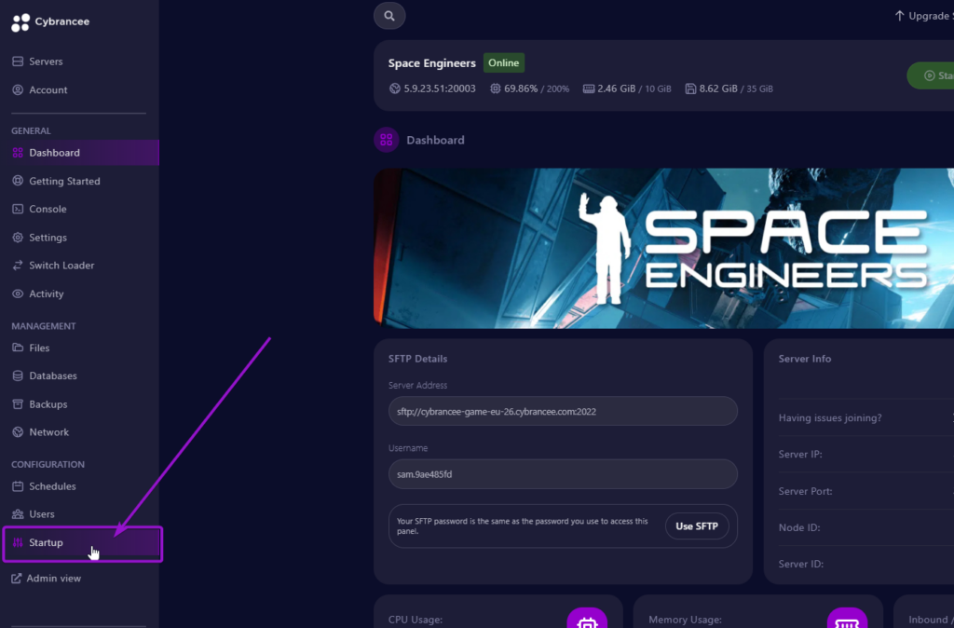Click the Backups archive icon
The height and width of the screenshot is (628, 954).
[18, 404]
